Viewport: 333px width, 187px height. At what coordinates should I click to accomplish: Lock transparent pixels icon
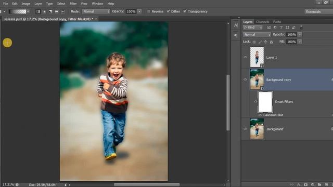click(254, 42)
